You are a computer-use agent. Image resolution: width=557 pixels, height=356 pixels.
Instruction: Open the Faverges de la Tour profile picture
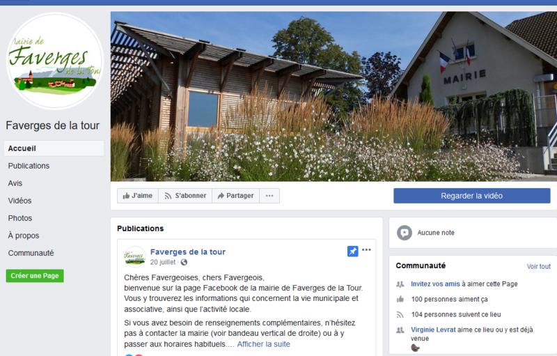coord(55,61)
